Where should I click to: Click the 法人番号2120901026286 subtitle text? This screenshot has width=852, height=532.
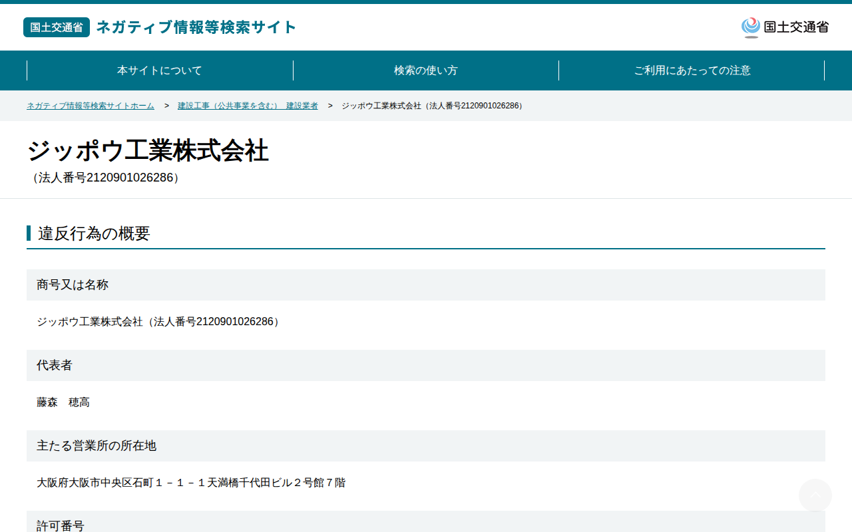coord(106,178)
